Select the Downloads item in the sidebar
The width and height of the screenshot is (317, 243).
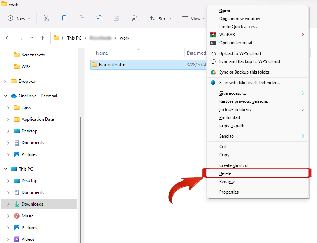33,204
